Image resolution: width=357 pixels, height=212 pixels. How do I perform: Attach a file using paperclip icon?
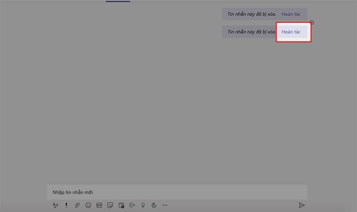pos(77,205)
